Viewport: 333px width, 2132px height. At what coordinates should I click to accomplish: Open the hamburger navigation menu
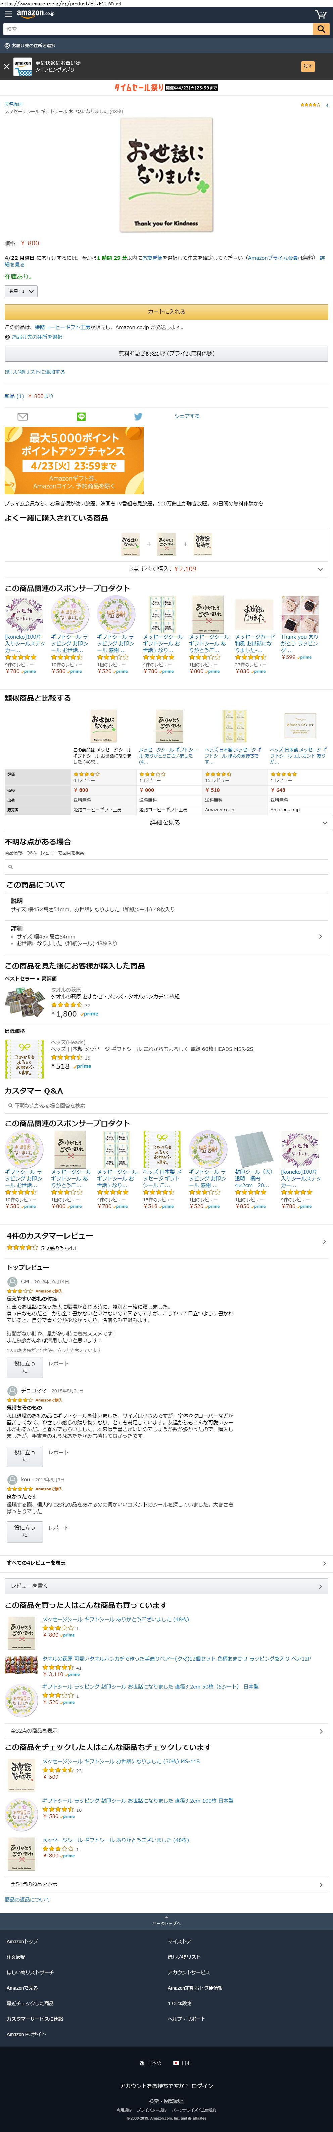click(7, 14)
